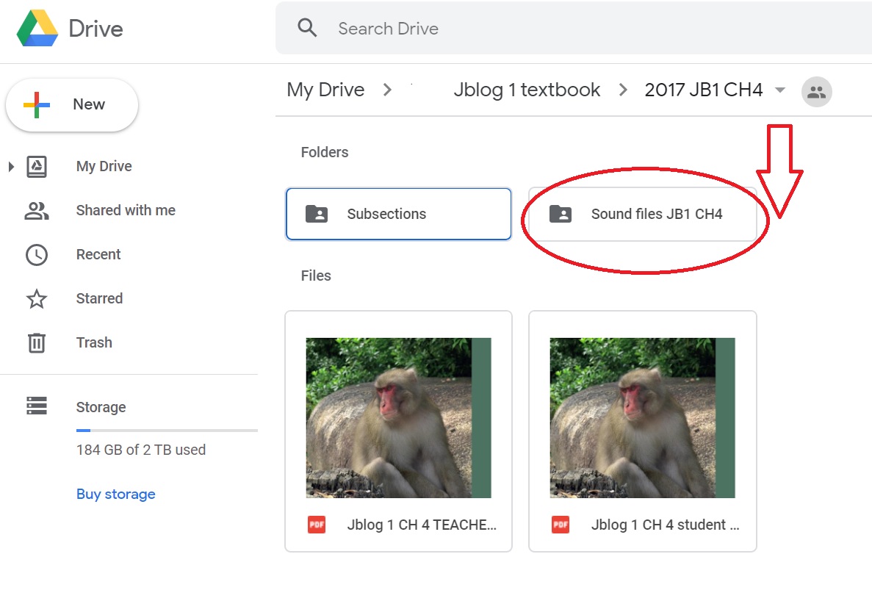The image size is (872, 590).
Task: Click the magnifier search icon
Action: [307, 28]
